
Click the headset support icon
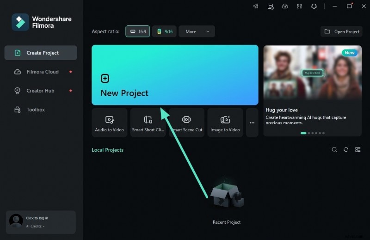click(x=314, y=6)
